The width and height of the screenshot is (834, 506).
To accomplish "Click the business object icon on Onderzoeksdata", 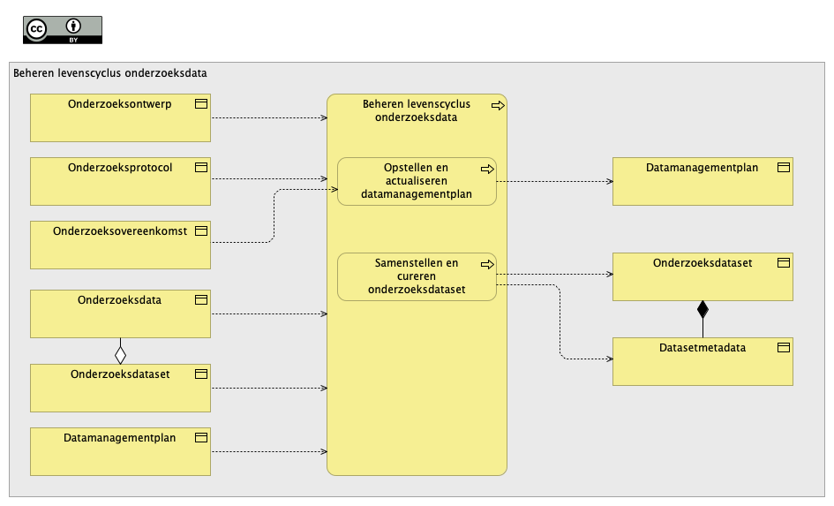I will (201, 299).
